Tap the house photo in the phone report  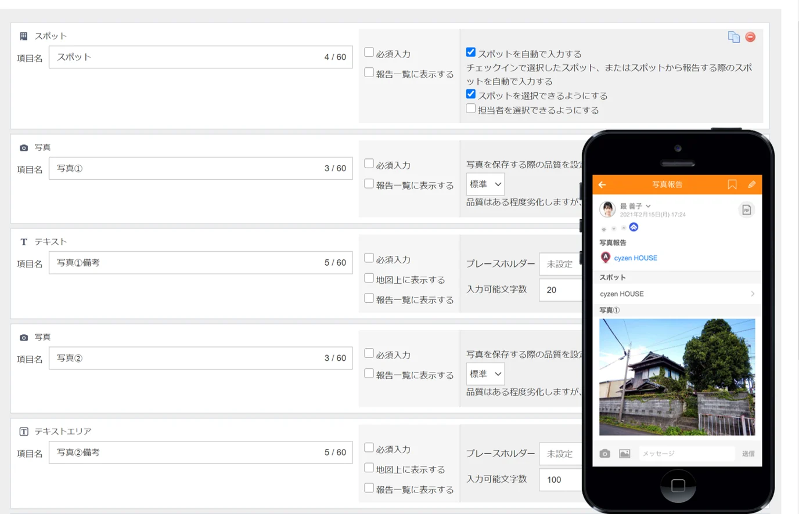pos(677,377)
